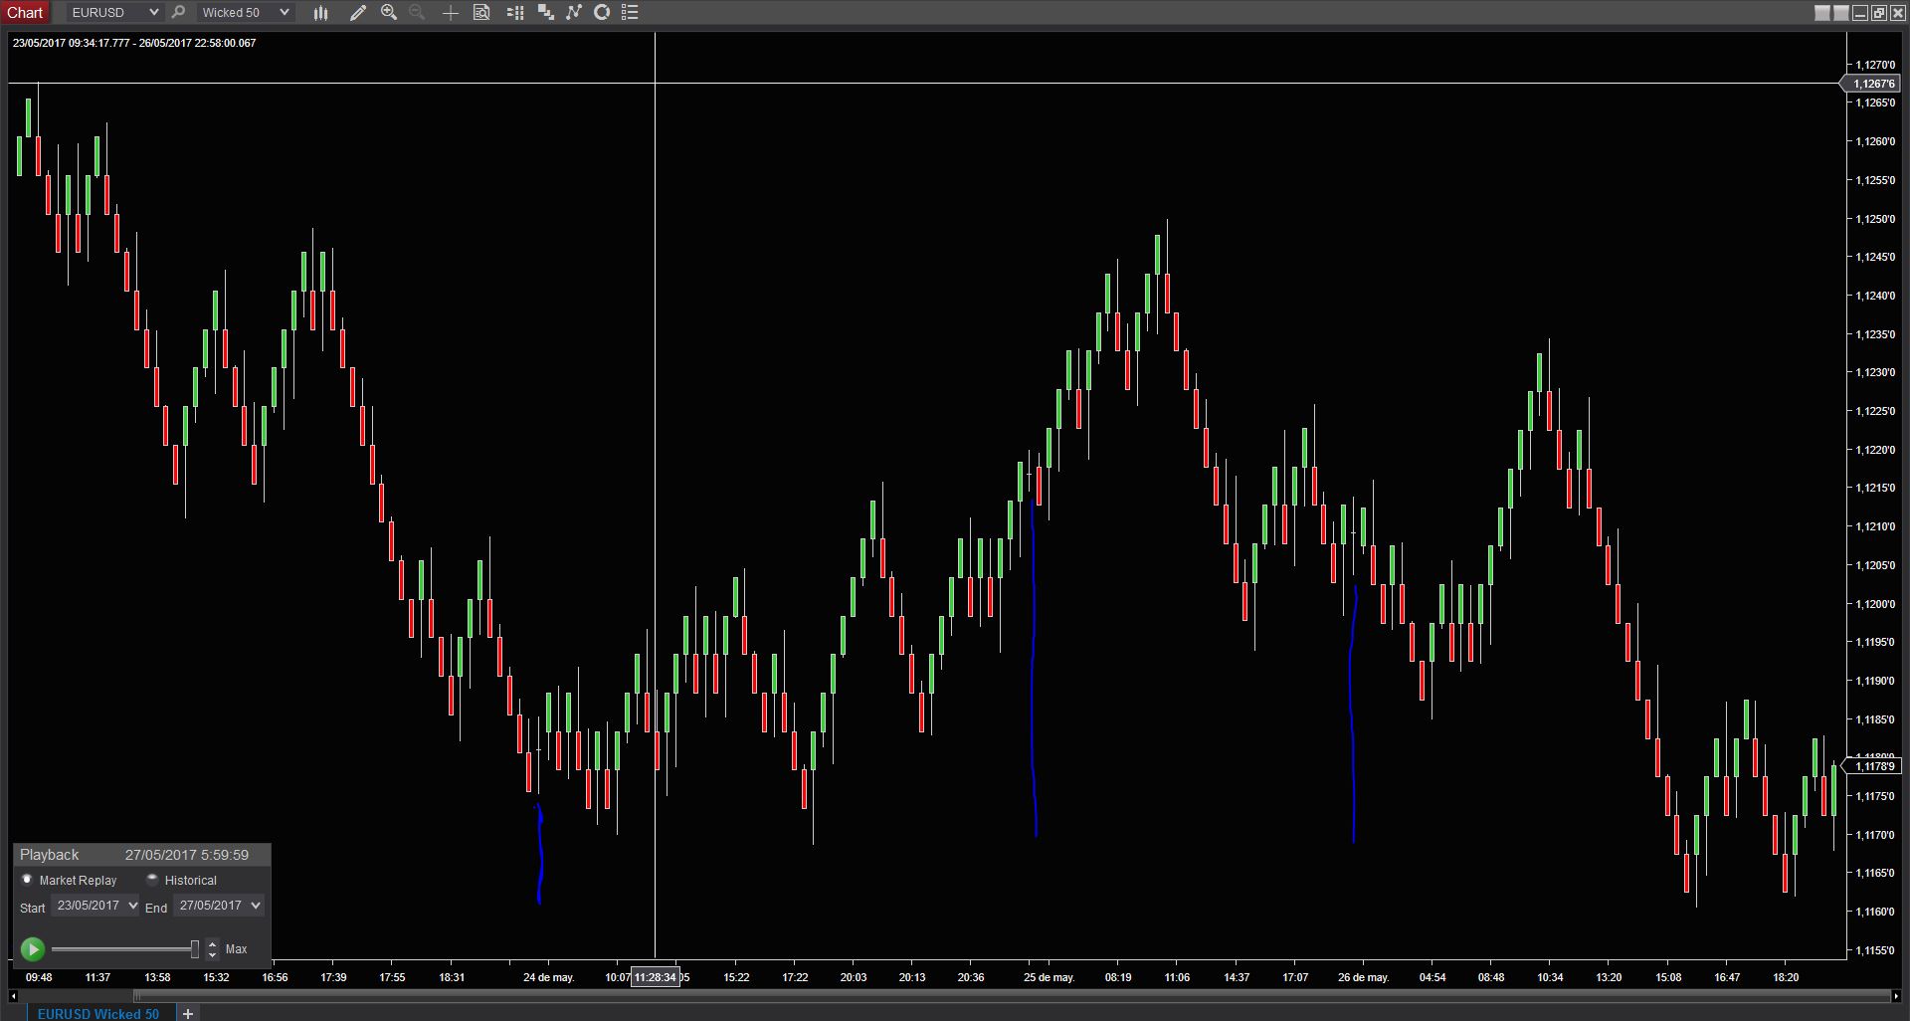1910x1021 pixels.
Task: Click the scroll-left arrow under the chart
Action: coord(13,996)
